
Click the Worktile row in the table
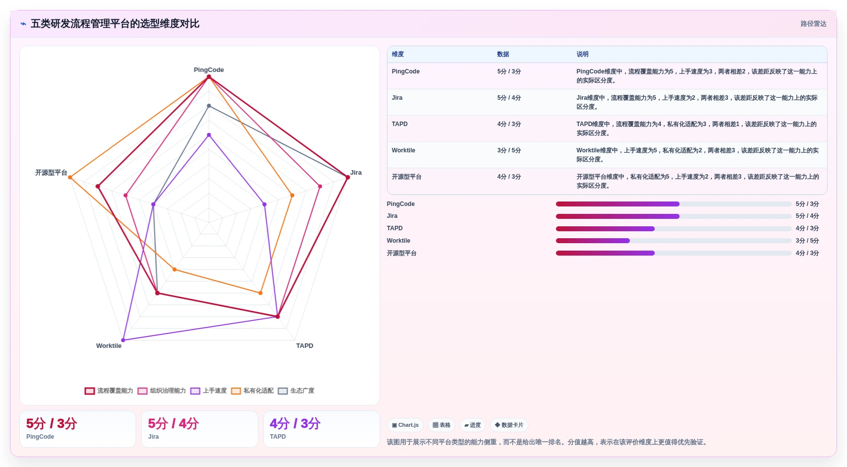[607, 155]
